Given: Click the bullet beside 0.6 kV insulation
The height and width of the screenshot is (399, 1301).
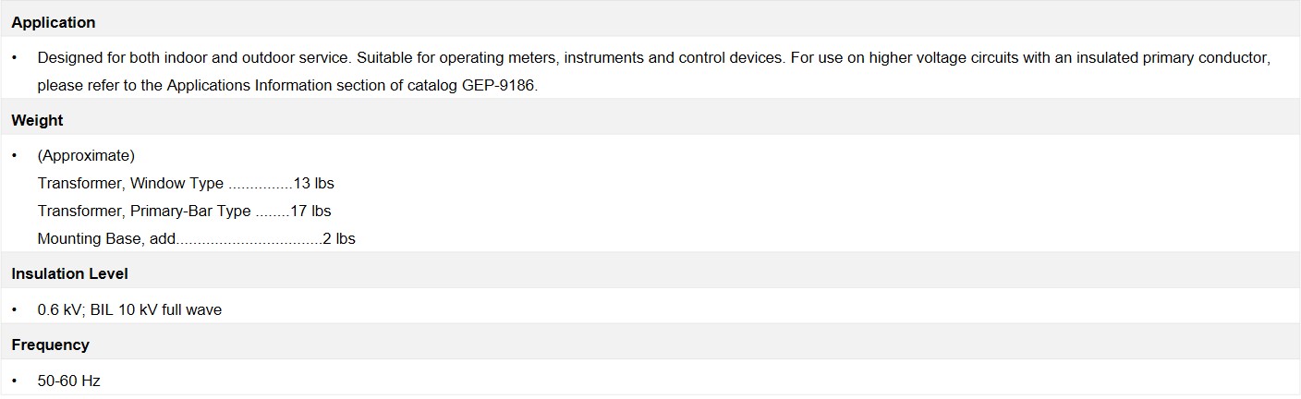Looking at the screenshot, I should (15, 309).
